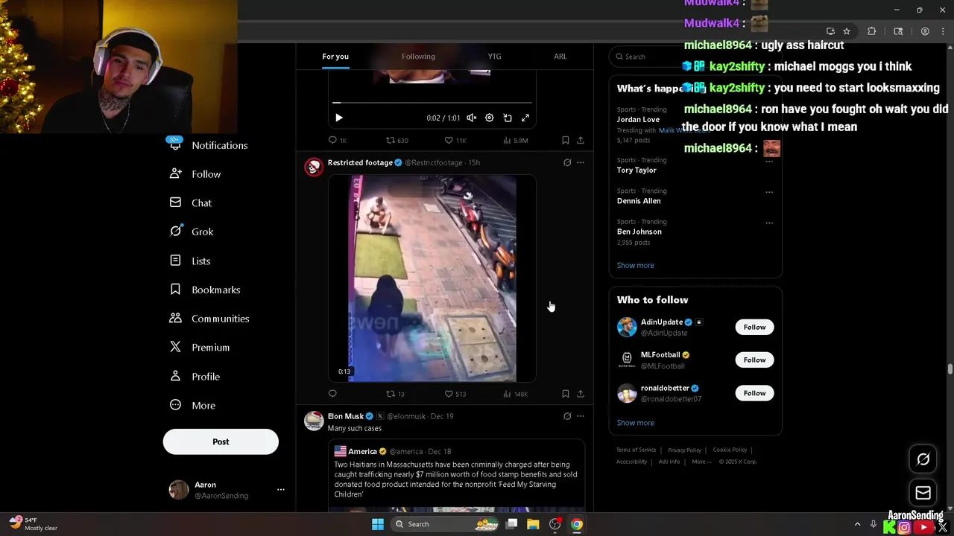The image size is (954, 536).
Task: Open the Follow sidebar item
Action: click(196, 174)
